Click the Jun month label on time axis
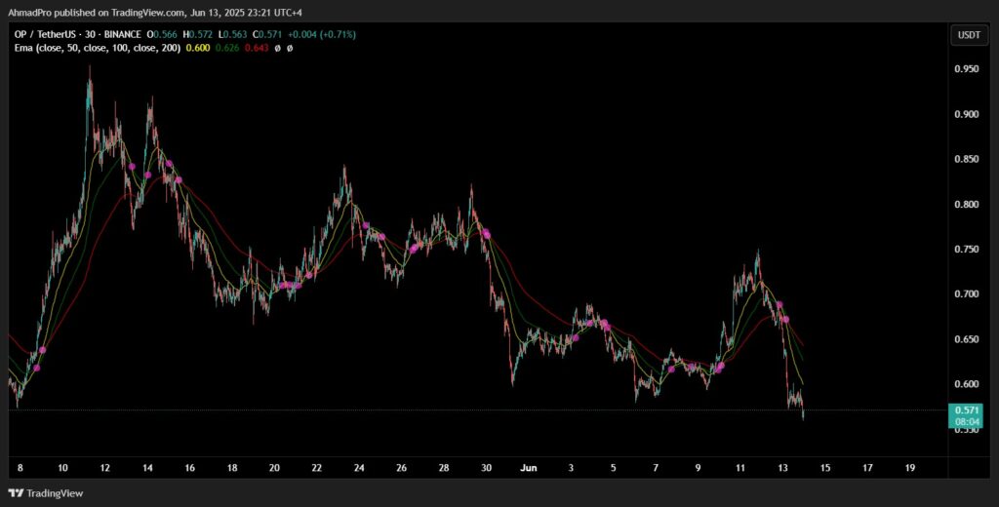Screen dimensions: 999x507 528,468
